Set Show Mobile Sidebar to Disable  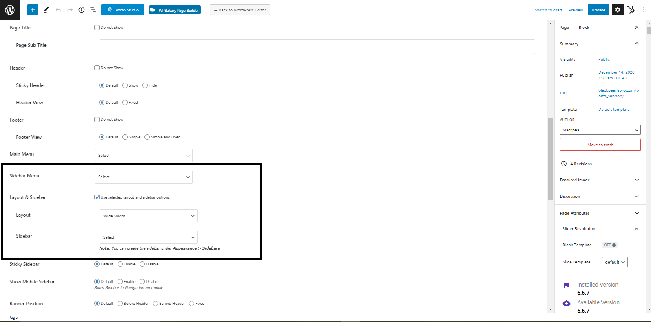point(142,282)
